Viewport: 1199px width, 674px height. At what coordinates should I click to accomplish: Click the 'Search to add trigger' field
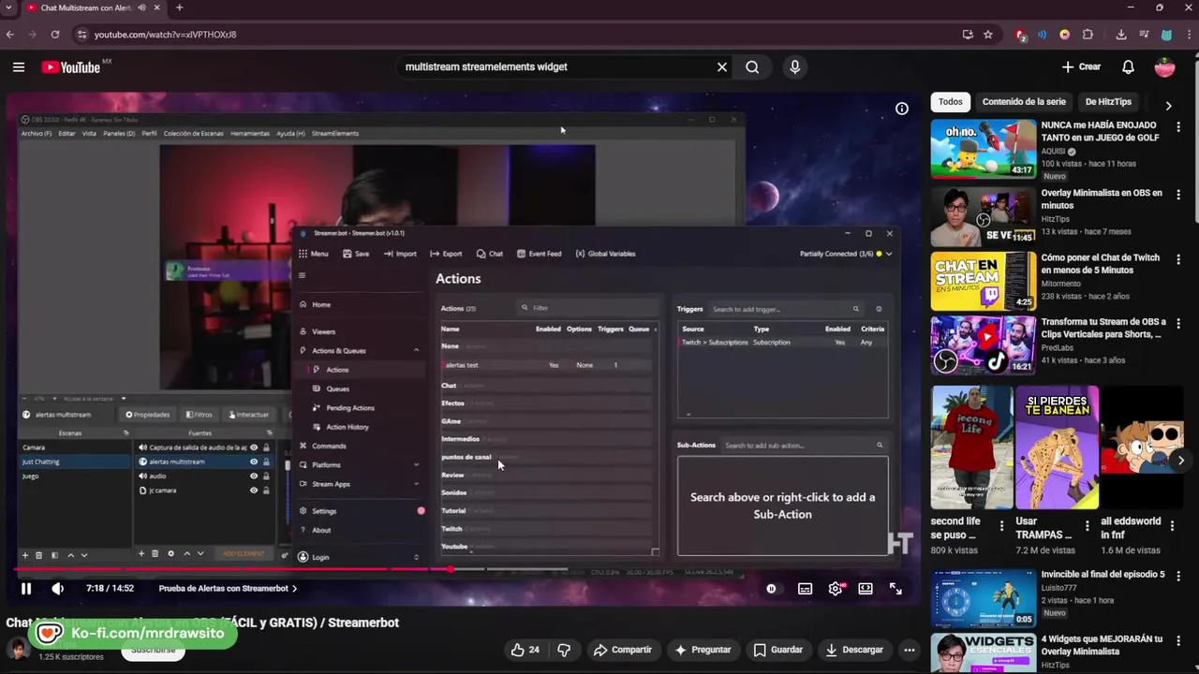tap(785, 309)
